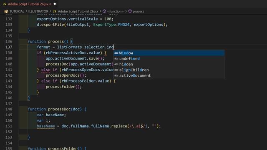Choose the undefined autocomplete suggestion
Viewport: 267px width, 150px height.
[169, 58]
